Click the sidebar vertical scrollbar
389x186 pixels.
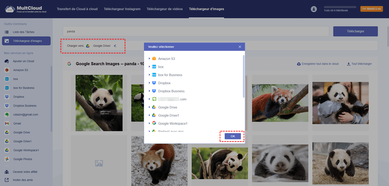coord(52,99)
